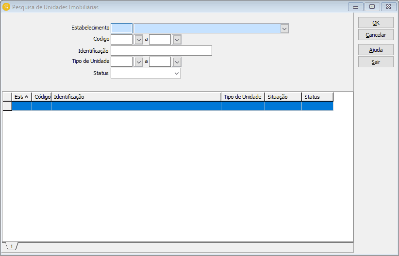Select page tab 1 at bottom
This screenshot has height=256, width=399.
pyautogui.click(x=11, y=247)
